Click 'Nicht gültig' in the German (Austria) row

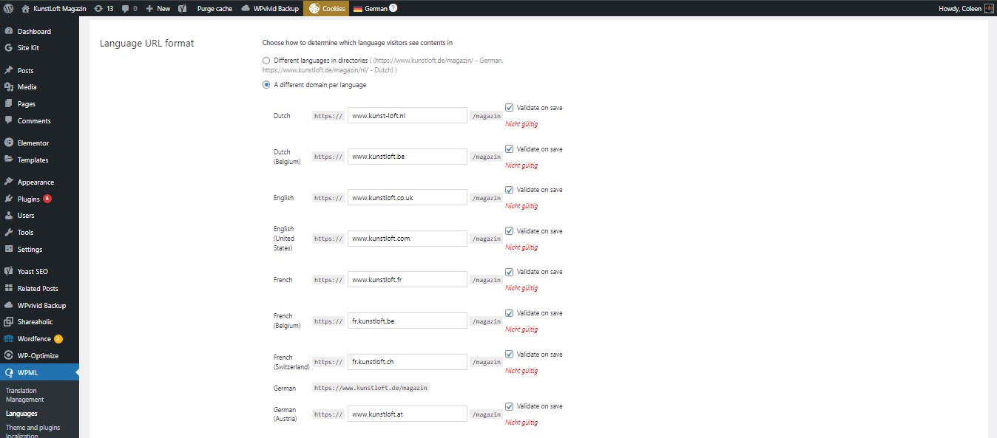[521, 422]
